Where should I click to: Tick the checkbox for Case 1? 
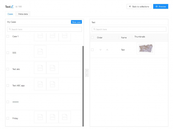(8, 36)
